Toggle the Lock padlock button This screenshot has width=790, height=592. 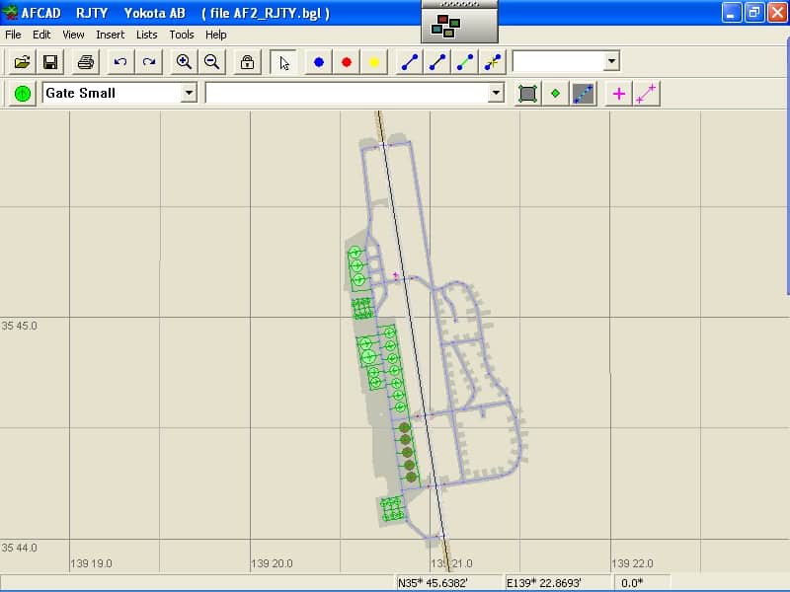tap(247, 62)
